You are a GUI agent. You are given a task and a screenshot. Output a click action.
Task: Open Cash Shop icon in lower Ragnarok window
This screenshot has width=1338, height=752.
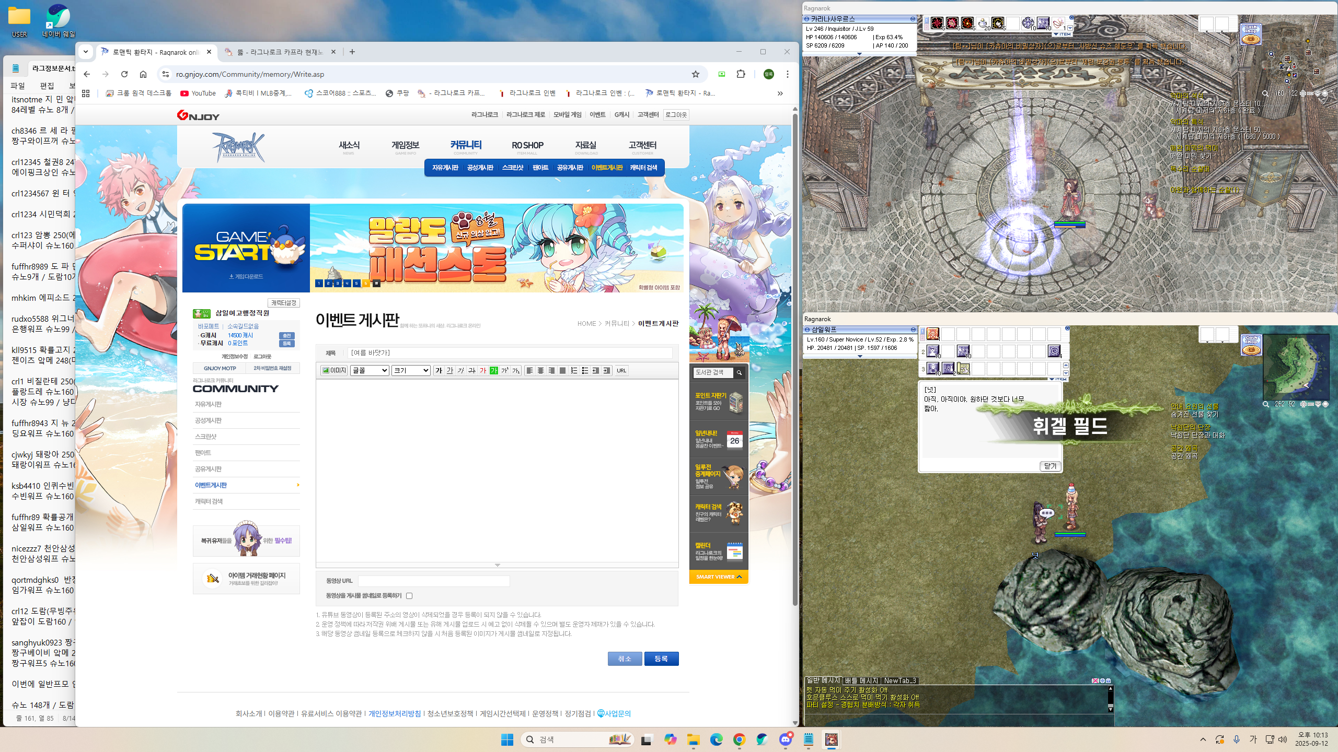click(x=1251, y=345)
